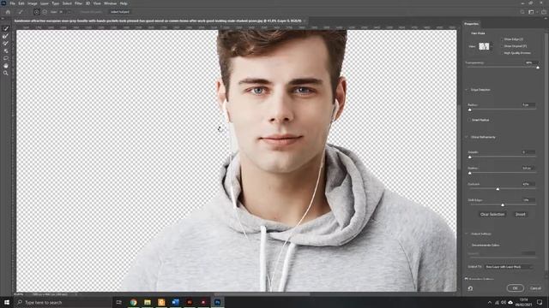Image resolution: width=549 pixels, height=308 pixels.
Task: Open brush size dropdown in options bar
Action: (69, 12)
